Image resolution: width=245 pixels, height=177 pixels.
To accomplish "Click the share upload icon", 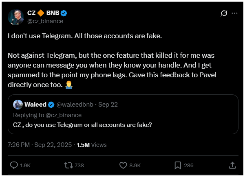I will (x=232, y=165).
